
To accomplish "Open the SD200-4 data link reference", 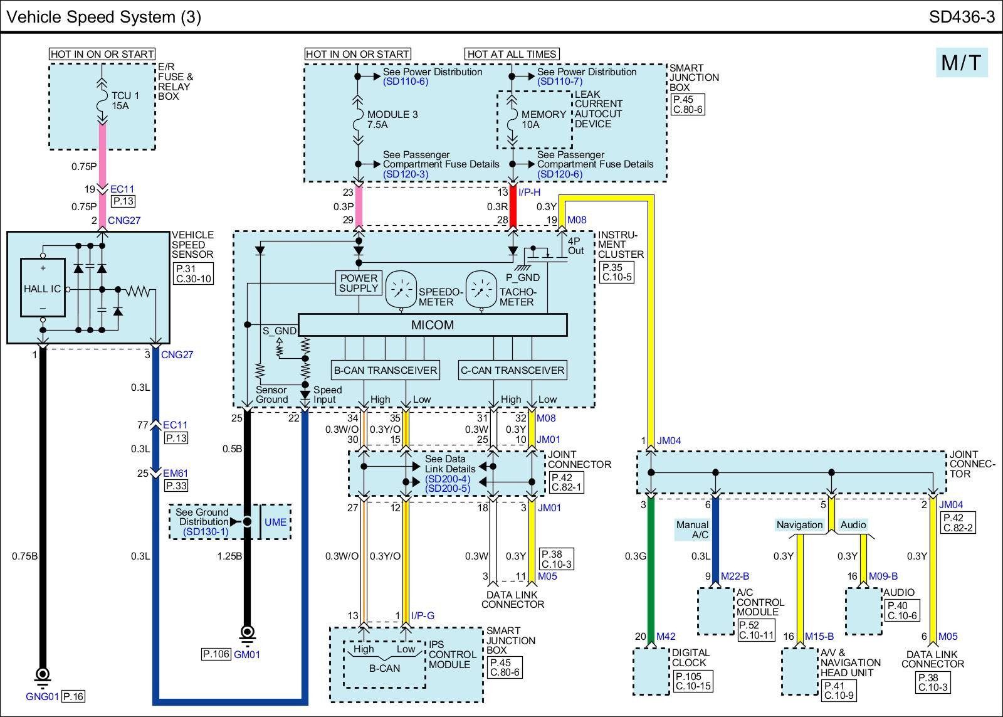I will pos(447,479).
